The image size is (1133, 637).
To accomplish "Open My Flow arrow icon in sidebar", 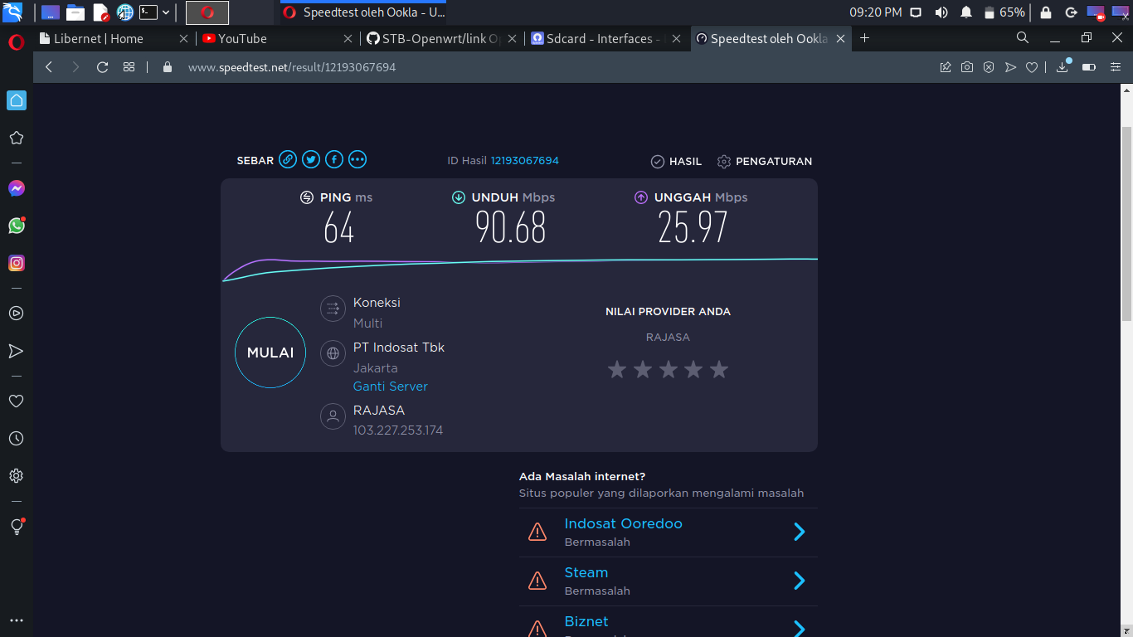I will (16, 351).
